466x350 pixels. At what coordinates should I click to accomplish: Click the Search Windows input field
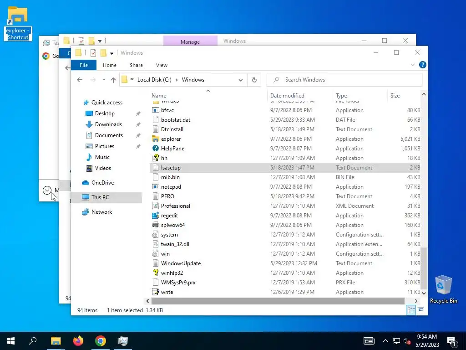344,80
